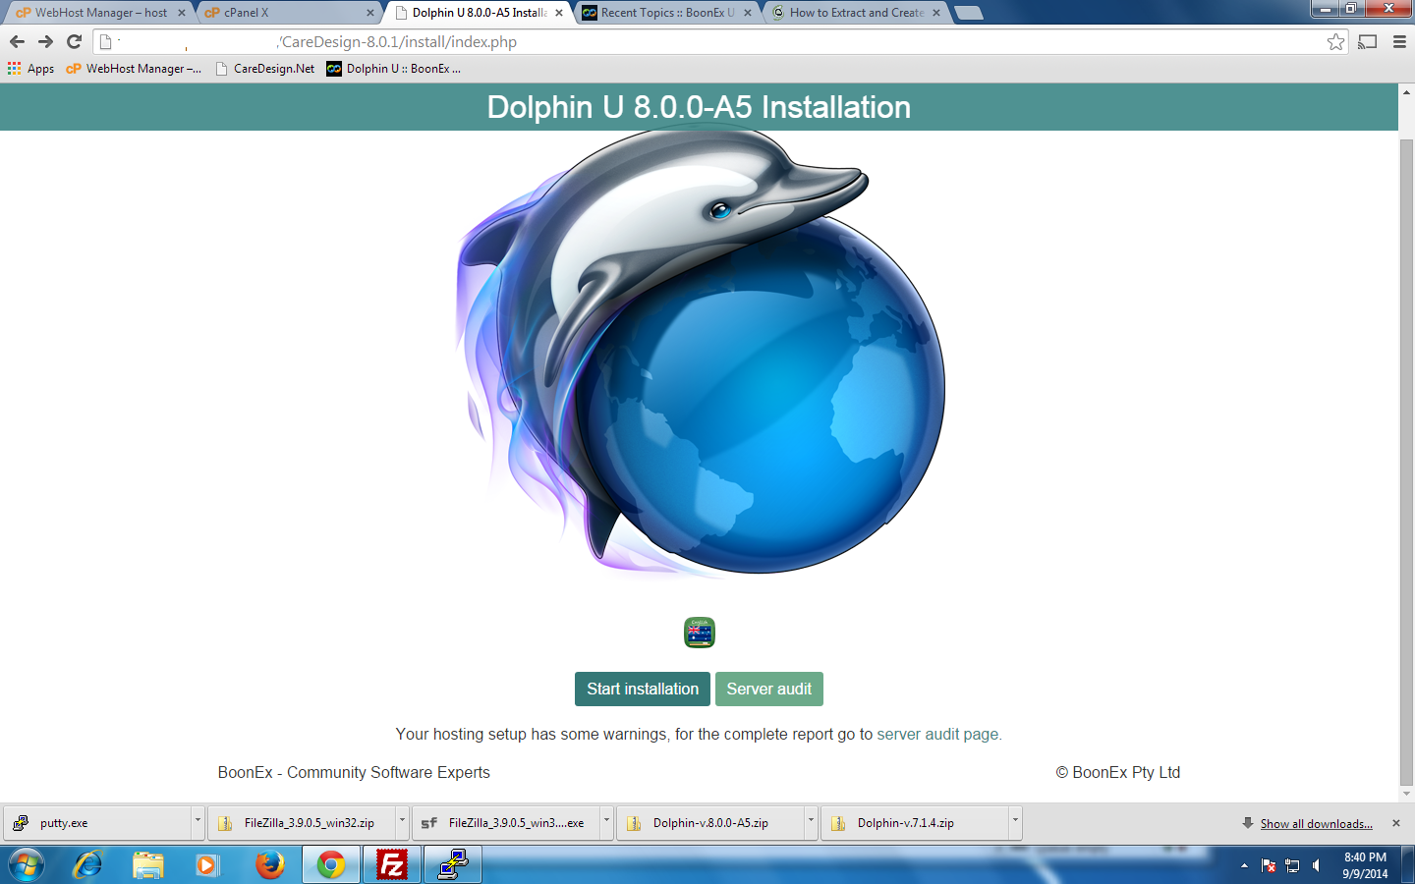The height and width of the screenshot is (884, 1415).
Task: Open the Windows Start menu
Action: pos(27,865)
